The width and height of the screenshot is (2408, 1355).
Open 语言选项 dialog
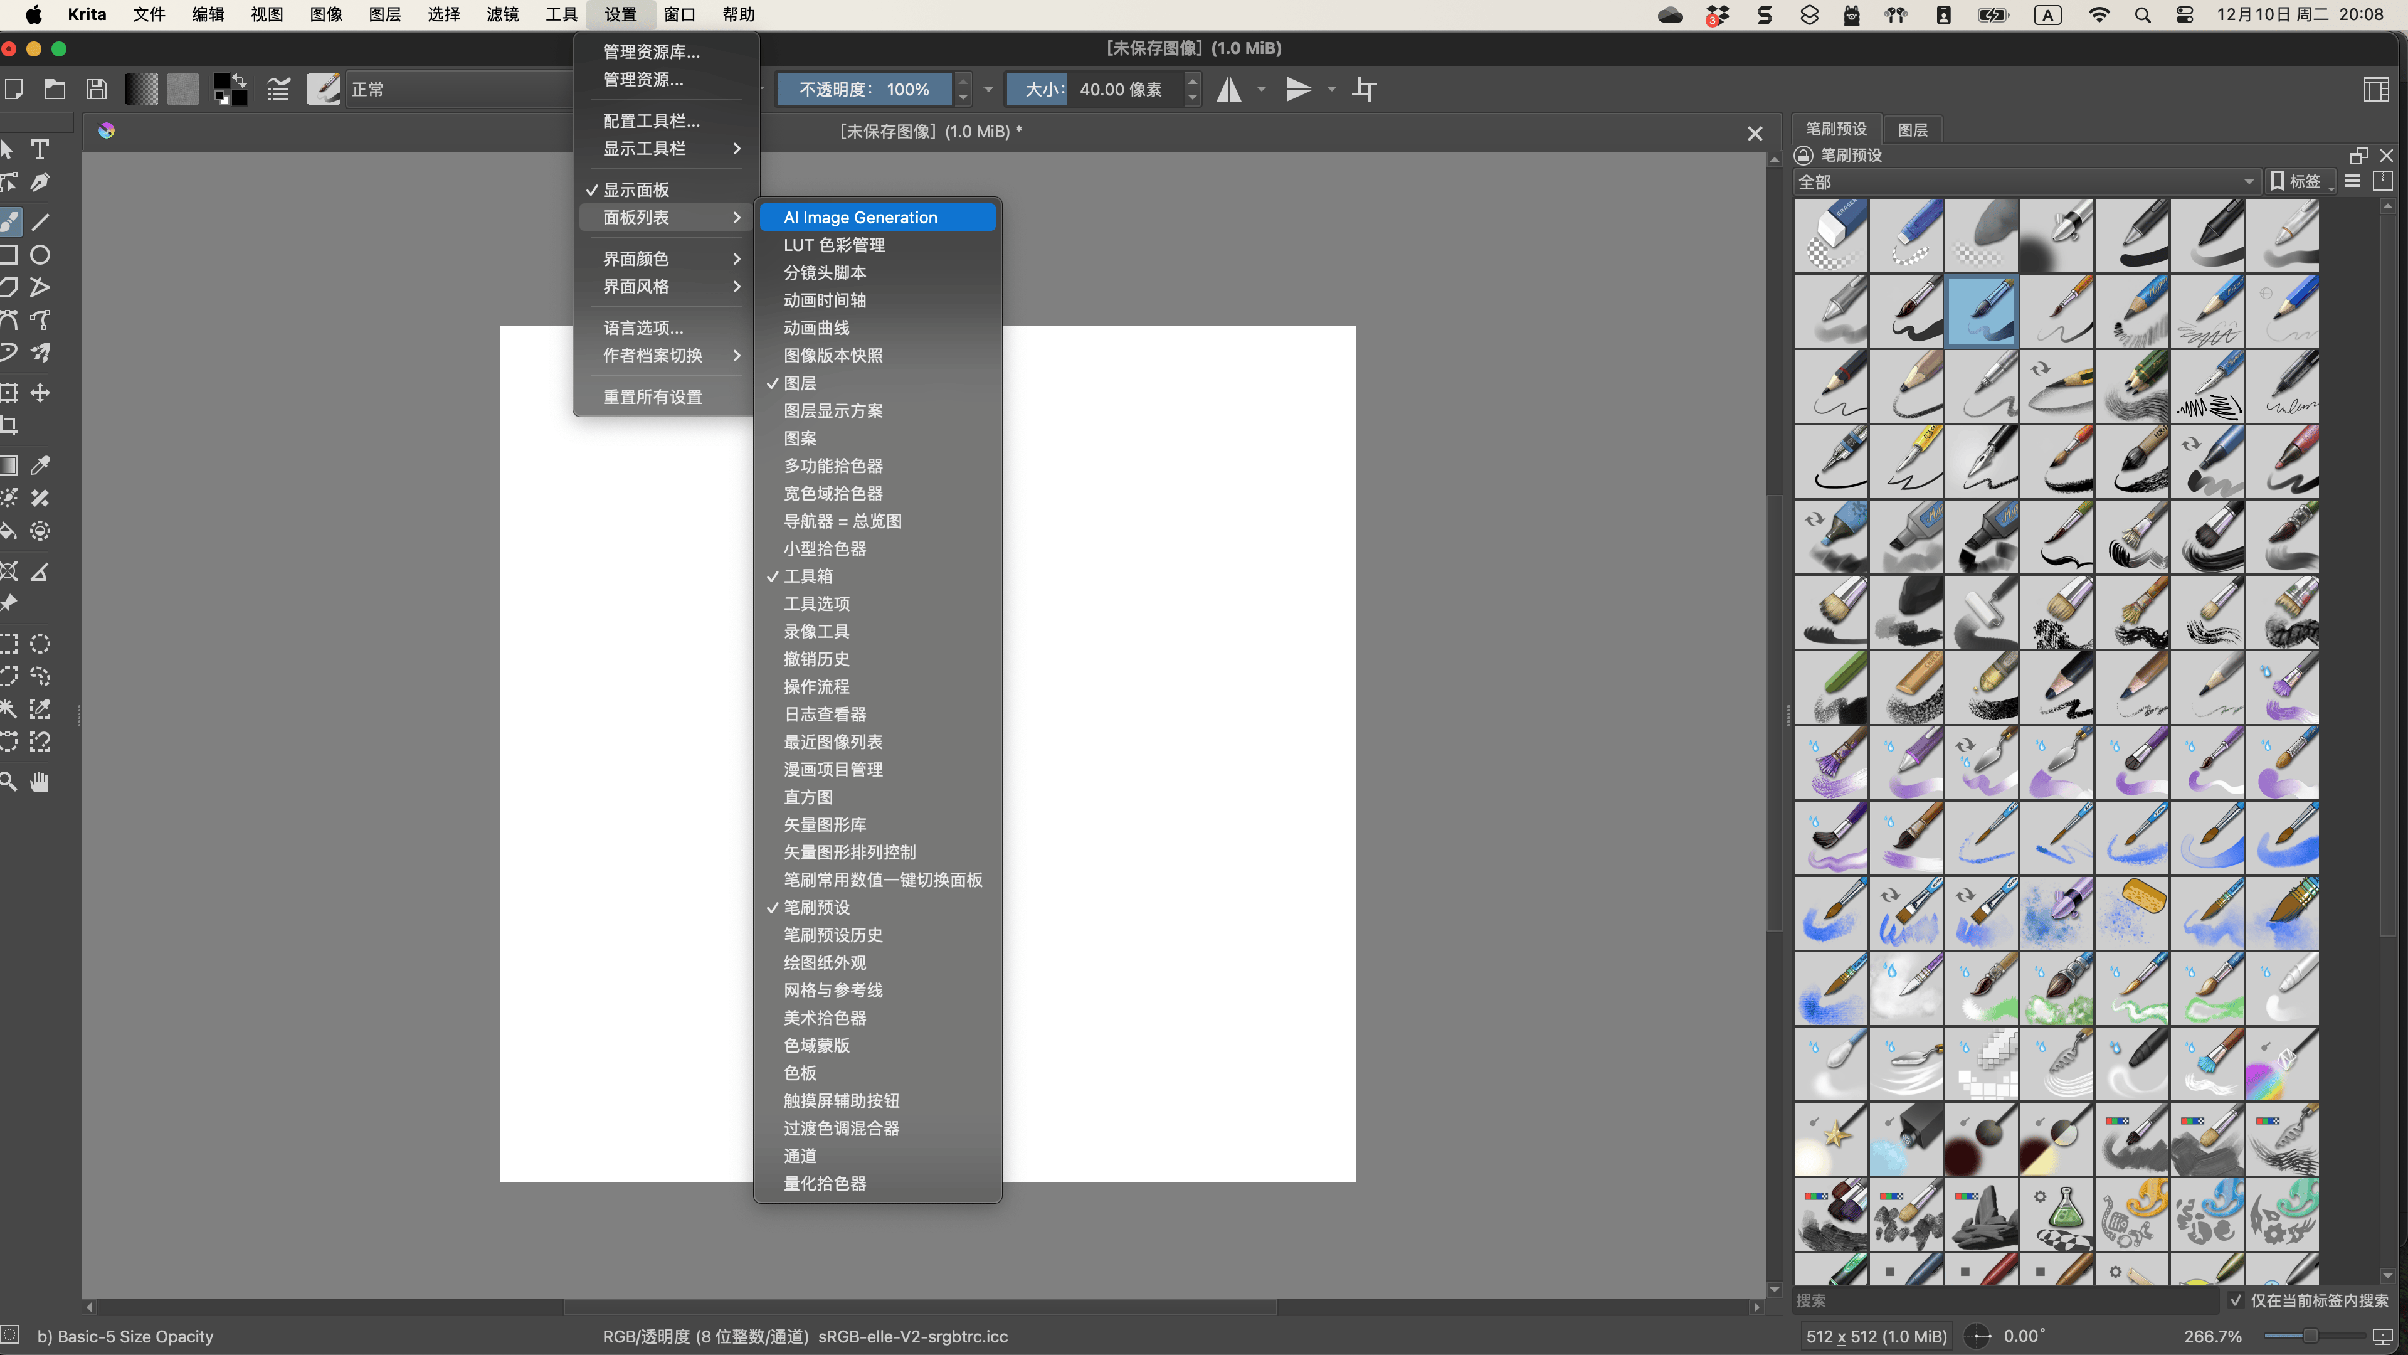coord(643,328)
